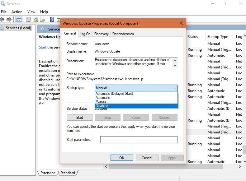Click the Forward arrow toolbar icon

9,20
